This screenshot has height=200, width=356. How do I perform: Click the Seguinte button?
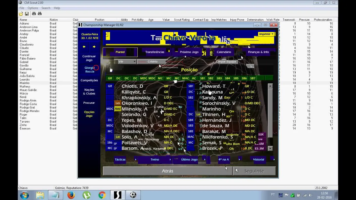[254, 171]
